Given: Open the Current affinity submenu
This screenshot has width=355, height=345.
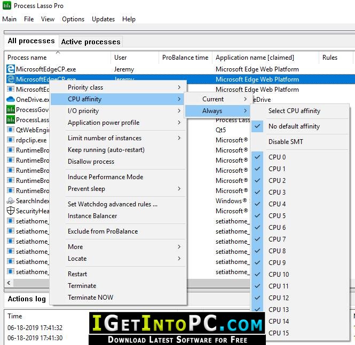Looking at the screenshot, I should click(217, 99).
